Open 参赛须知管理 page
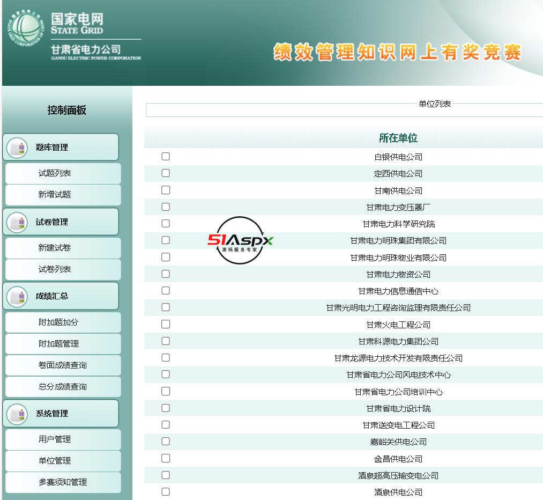543x500 pixels. (63, 482)
